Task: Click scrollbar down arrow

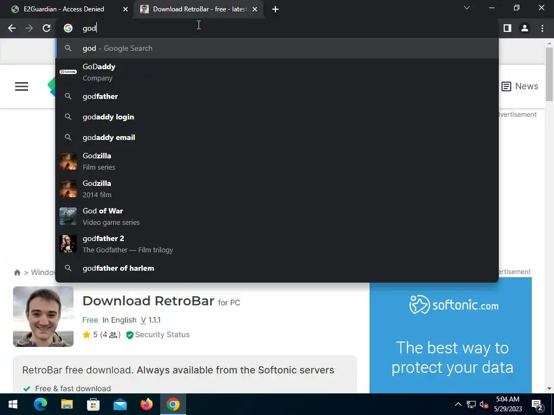Action: click(x=549, y=389)
